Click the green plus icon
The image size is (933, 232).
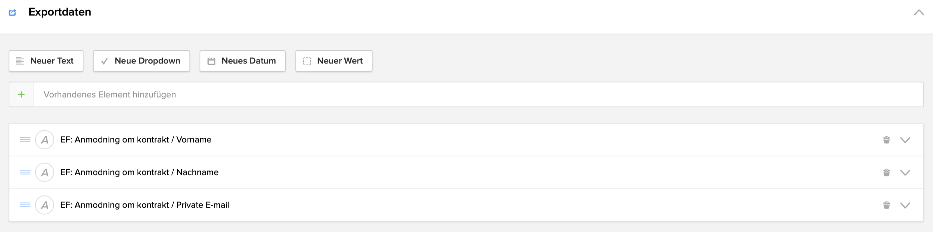tap(21, 95)
